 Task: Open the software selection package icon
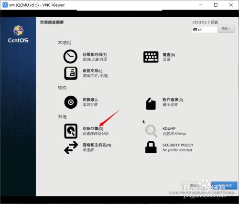click(151, 104)
